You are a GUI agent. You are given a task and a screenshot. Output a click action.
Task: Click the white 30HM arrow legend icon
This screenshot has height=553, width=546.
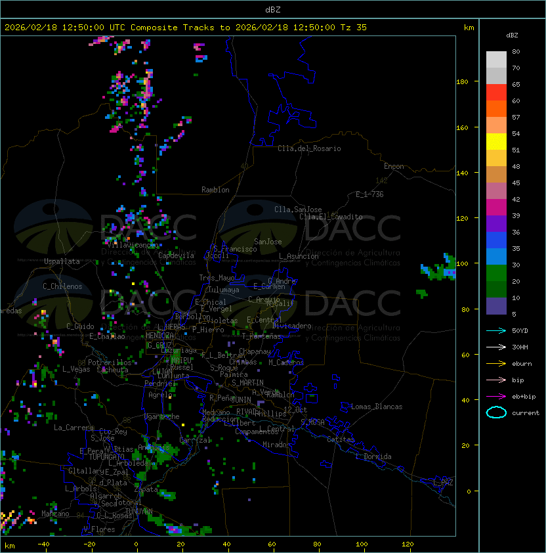click(x=496, y=347)
